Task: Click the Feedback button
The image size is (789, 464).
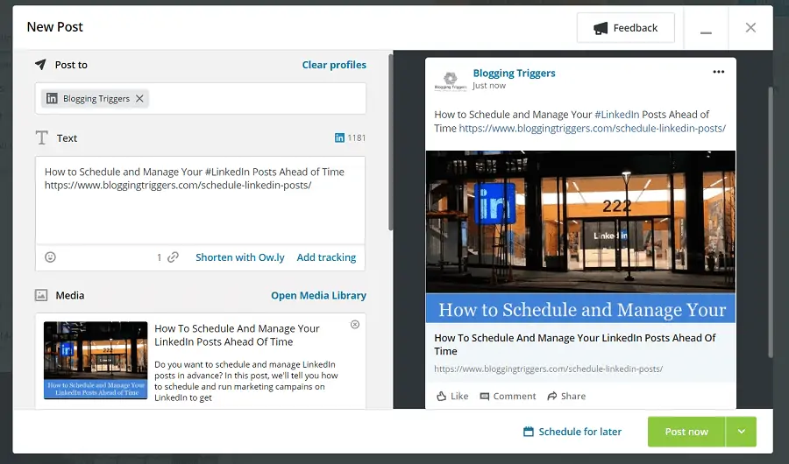Action: tap(625, 28)
